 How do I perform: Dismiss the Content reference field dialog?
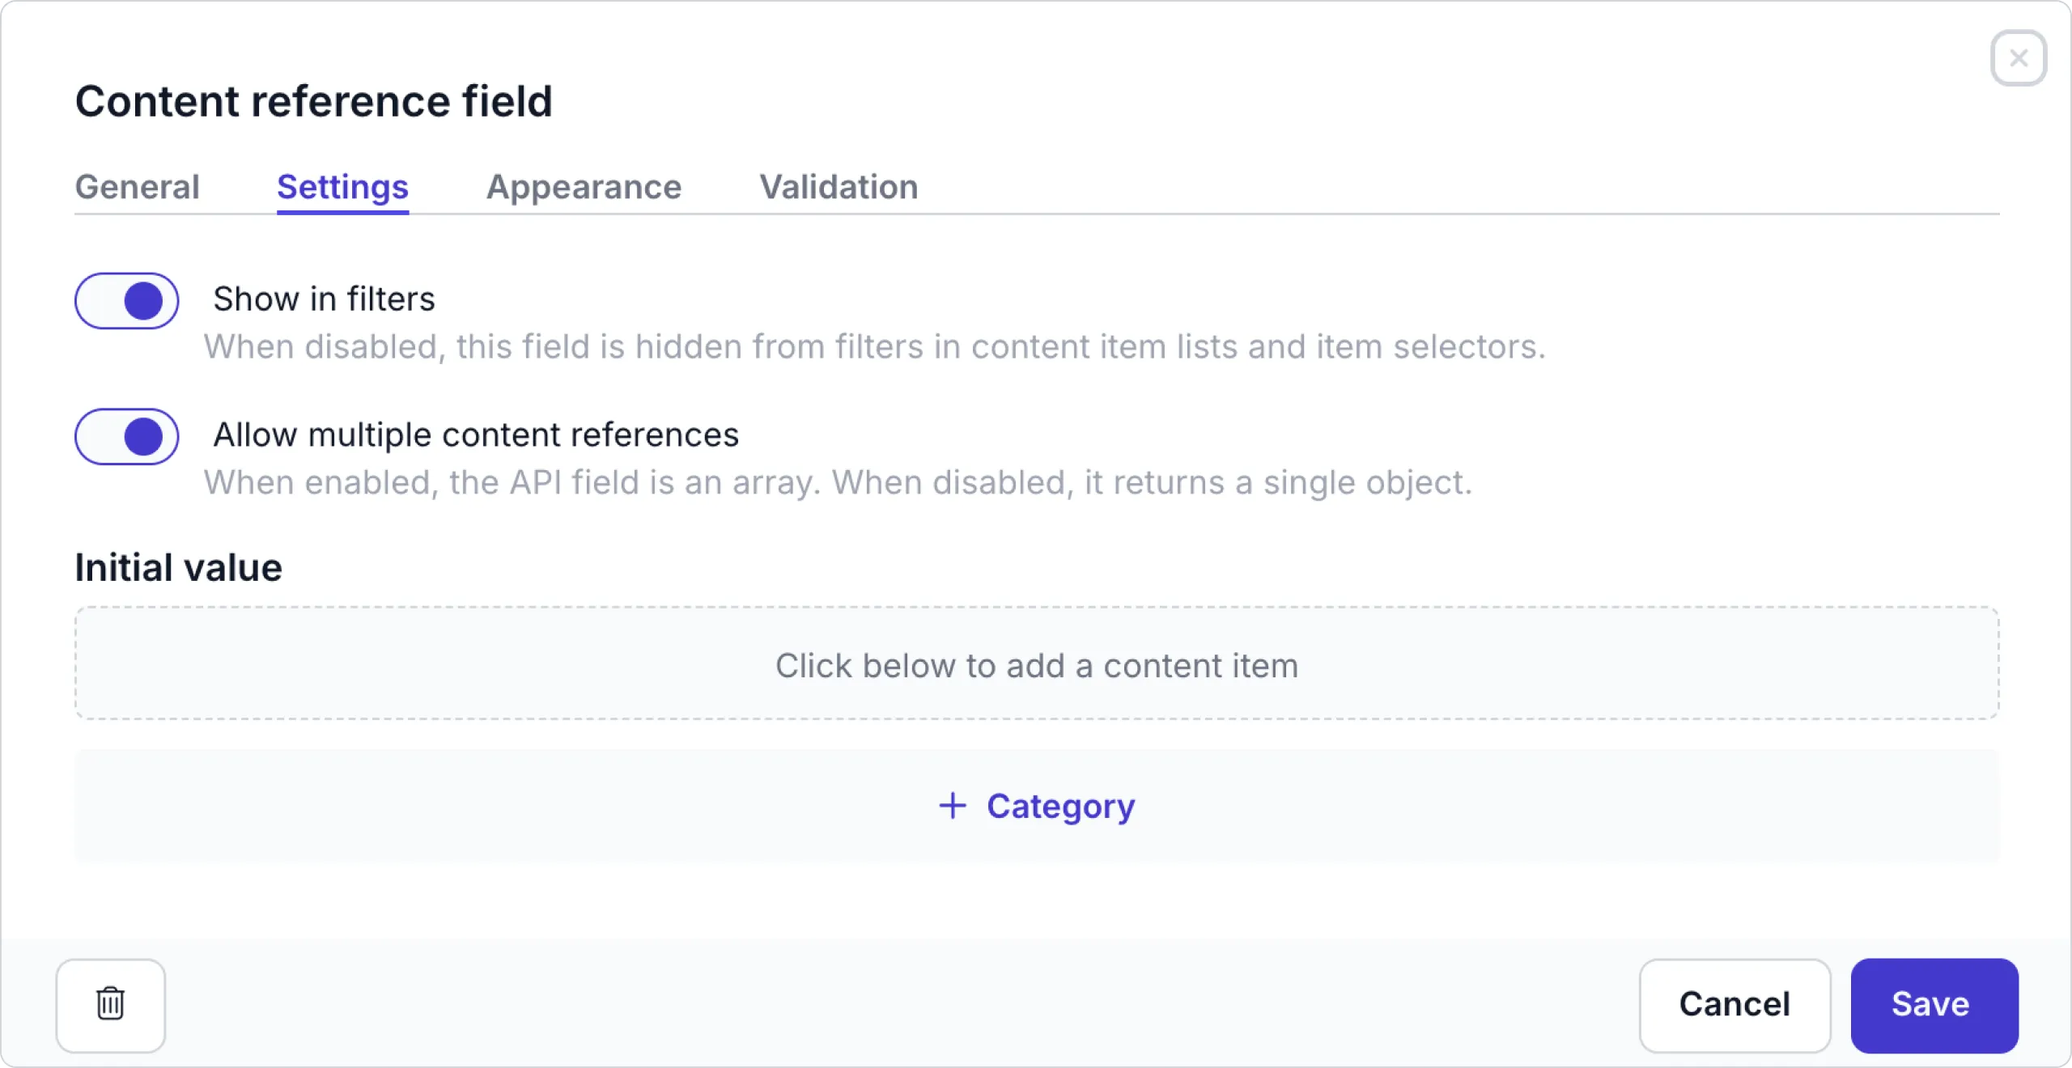click(2018, 57)
